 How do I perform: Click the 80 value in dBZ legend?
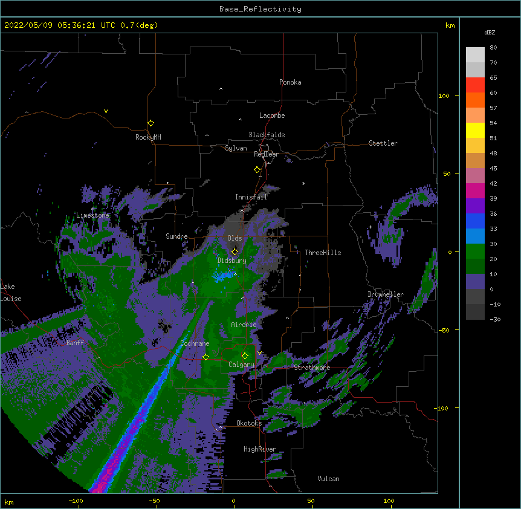pos(493,47)
